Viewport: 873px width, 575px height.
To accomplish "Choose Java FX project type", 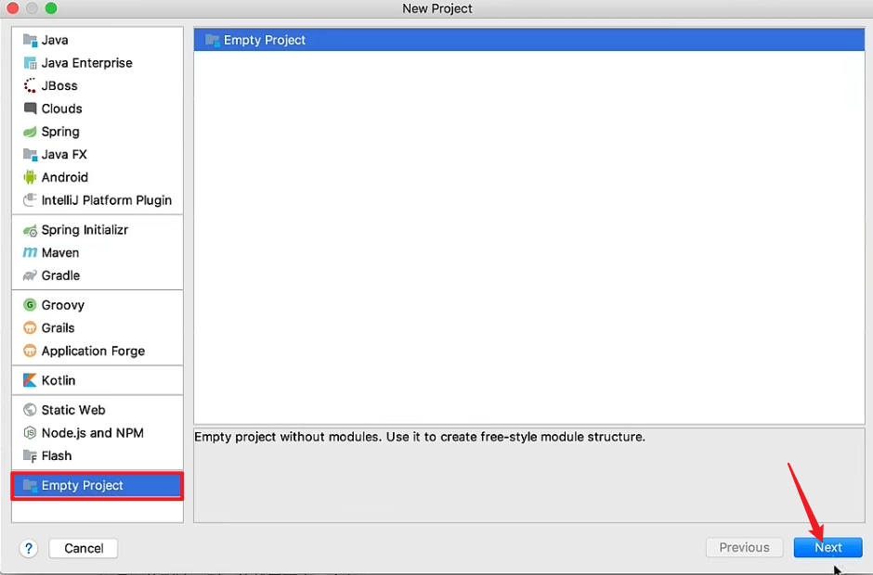I will tap(98, 154).
